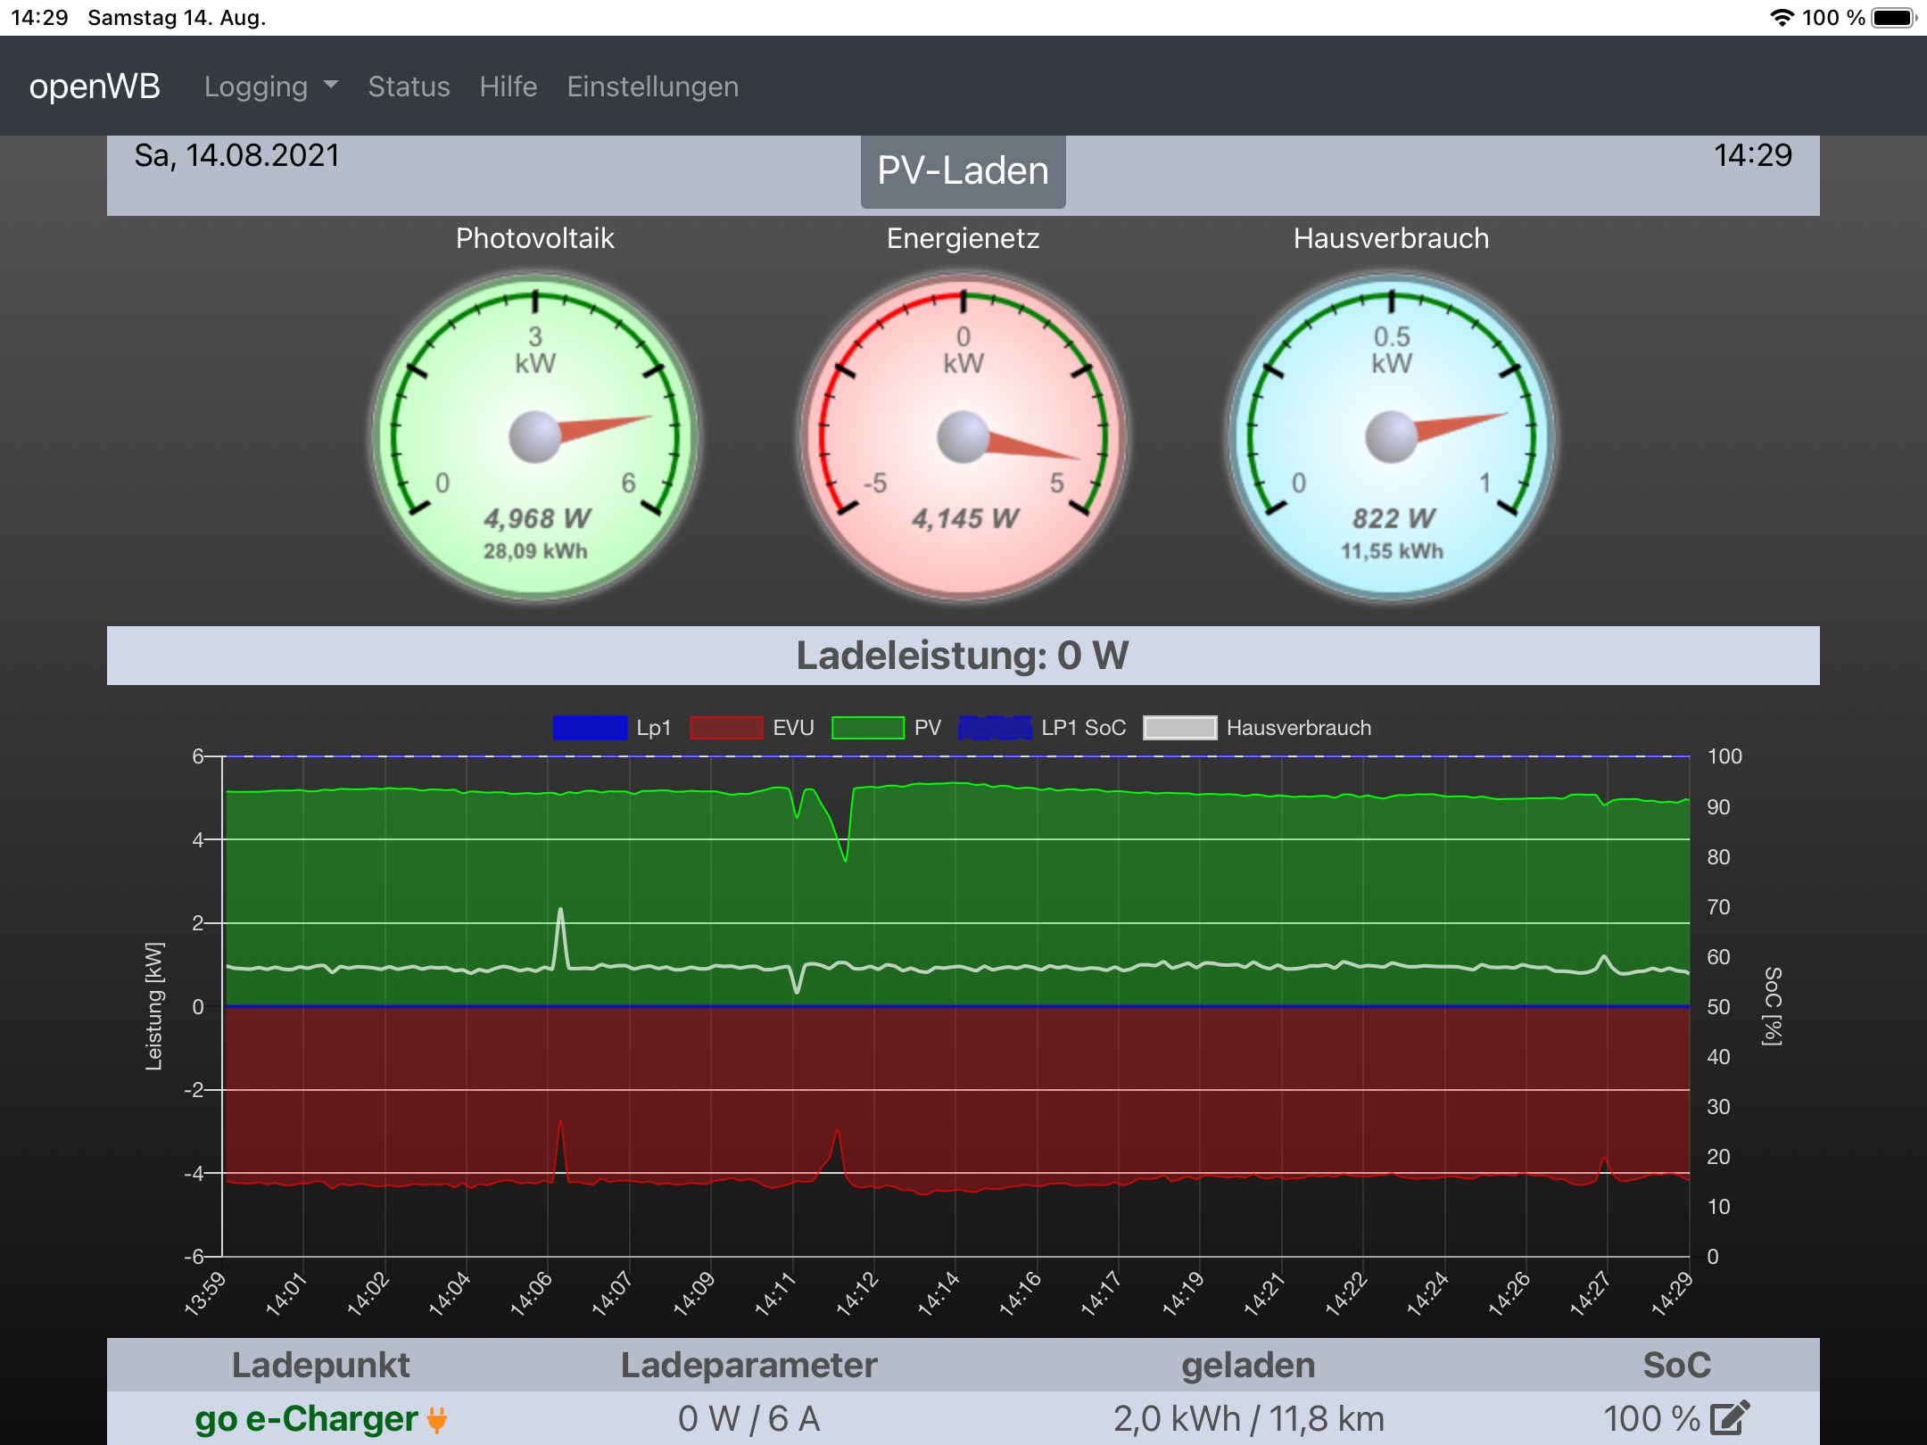This screenshot has height=1445, width=1927.
Task: Click the Photovoltaik gauge
Action: pos(535,437)
